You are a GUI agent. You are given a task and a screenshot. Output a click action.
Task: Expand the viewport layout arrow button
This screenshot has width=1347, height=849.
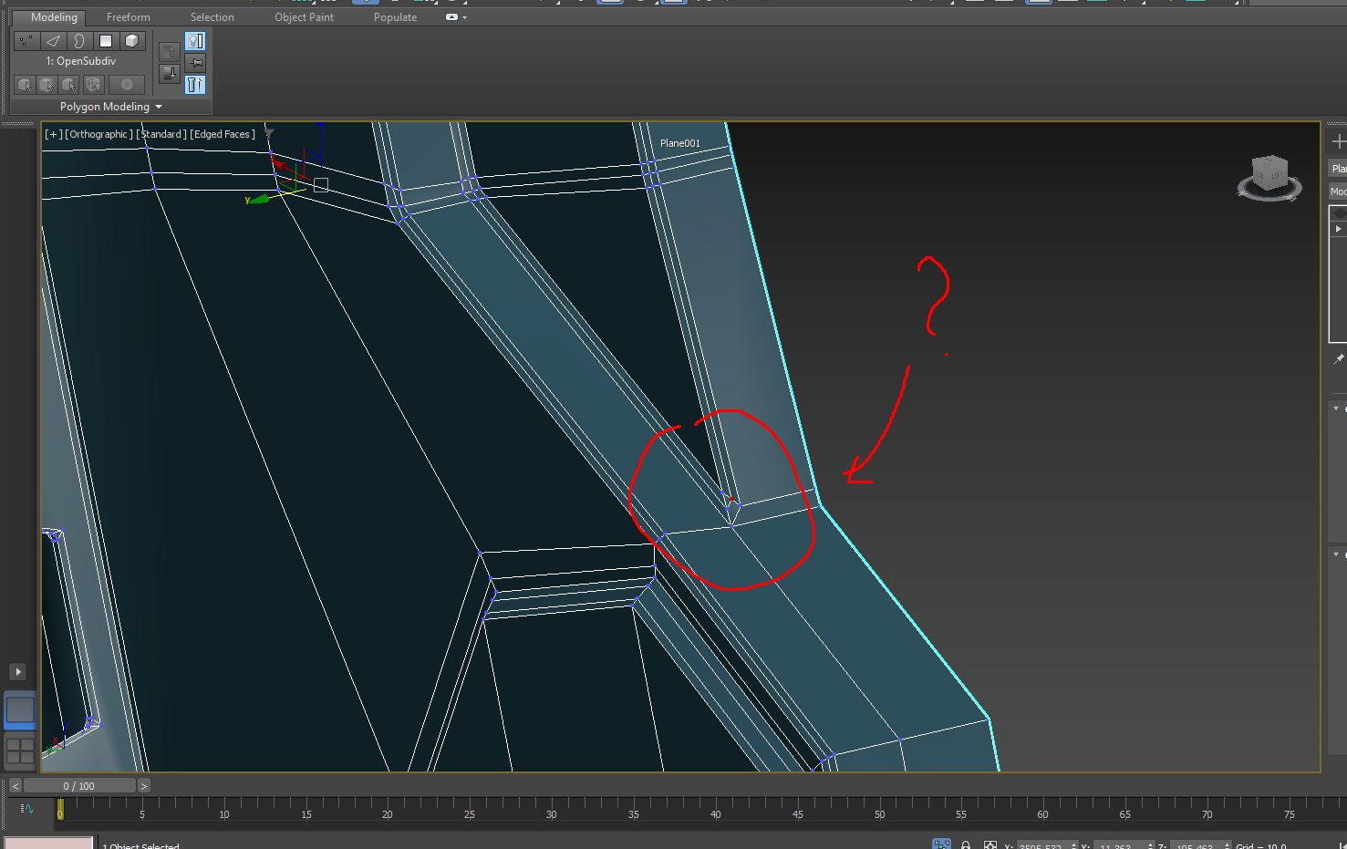(x=17, y=672)
